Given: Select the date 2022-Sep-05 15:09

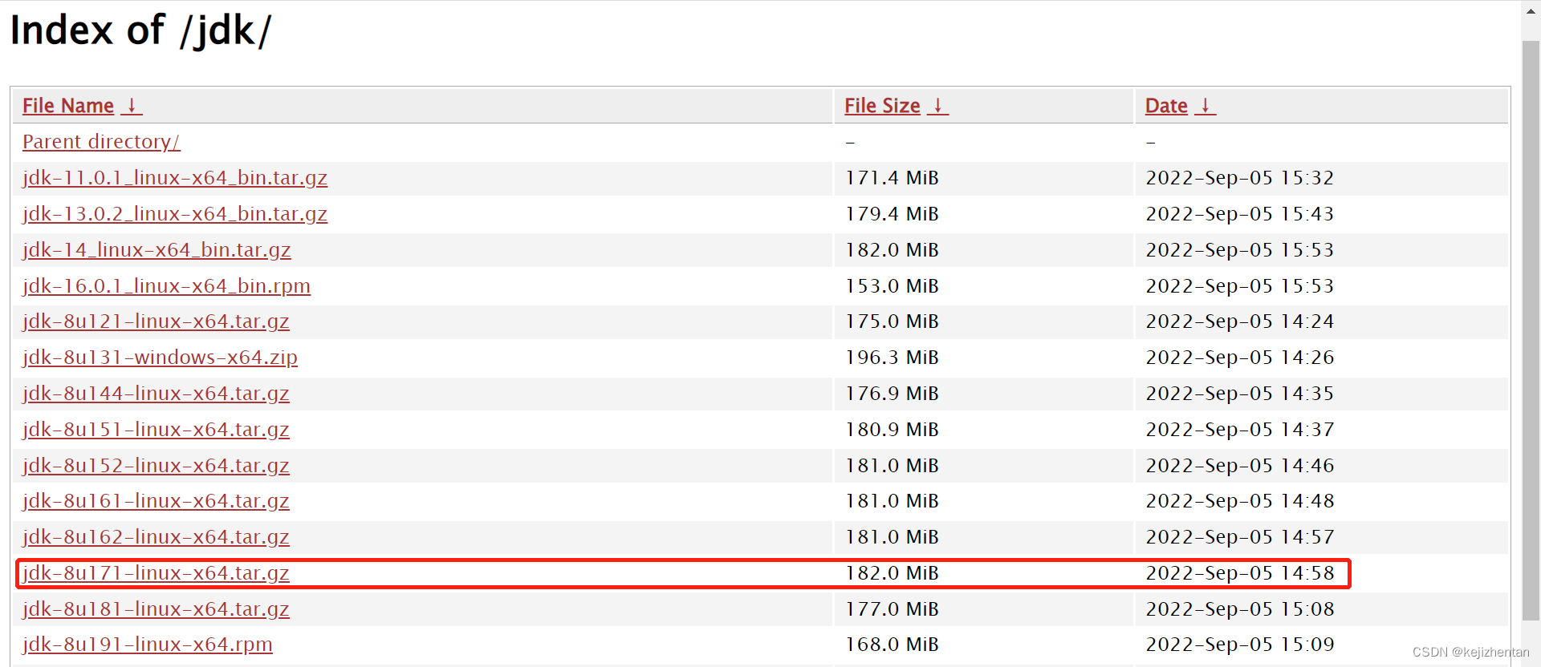Looking at the screenshot, I should coord(1240,645).
